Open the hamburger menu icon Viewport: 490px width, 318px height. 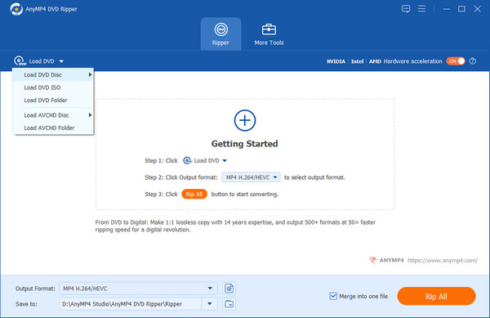pos(421,9)
